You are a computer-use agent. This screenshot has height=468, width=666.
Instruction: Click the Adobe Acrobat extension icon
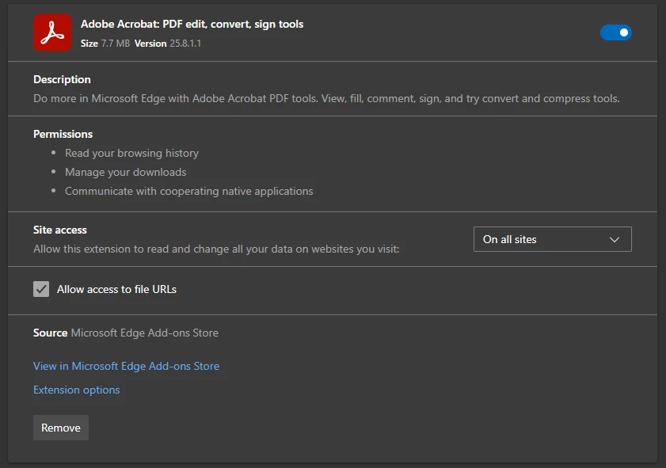click(52, 32)
